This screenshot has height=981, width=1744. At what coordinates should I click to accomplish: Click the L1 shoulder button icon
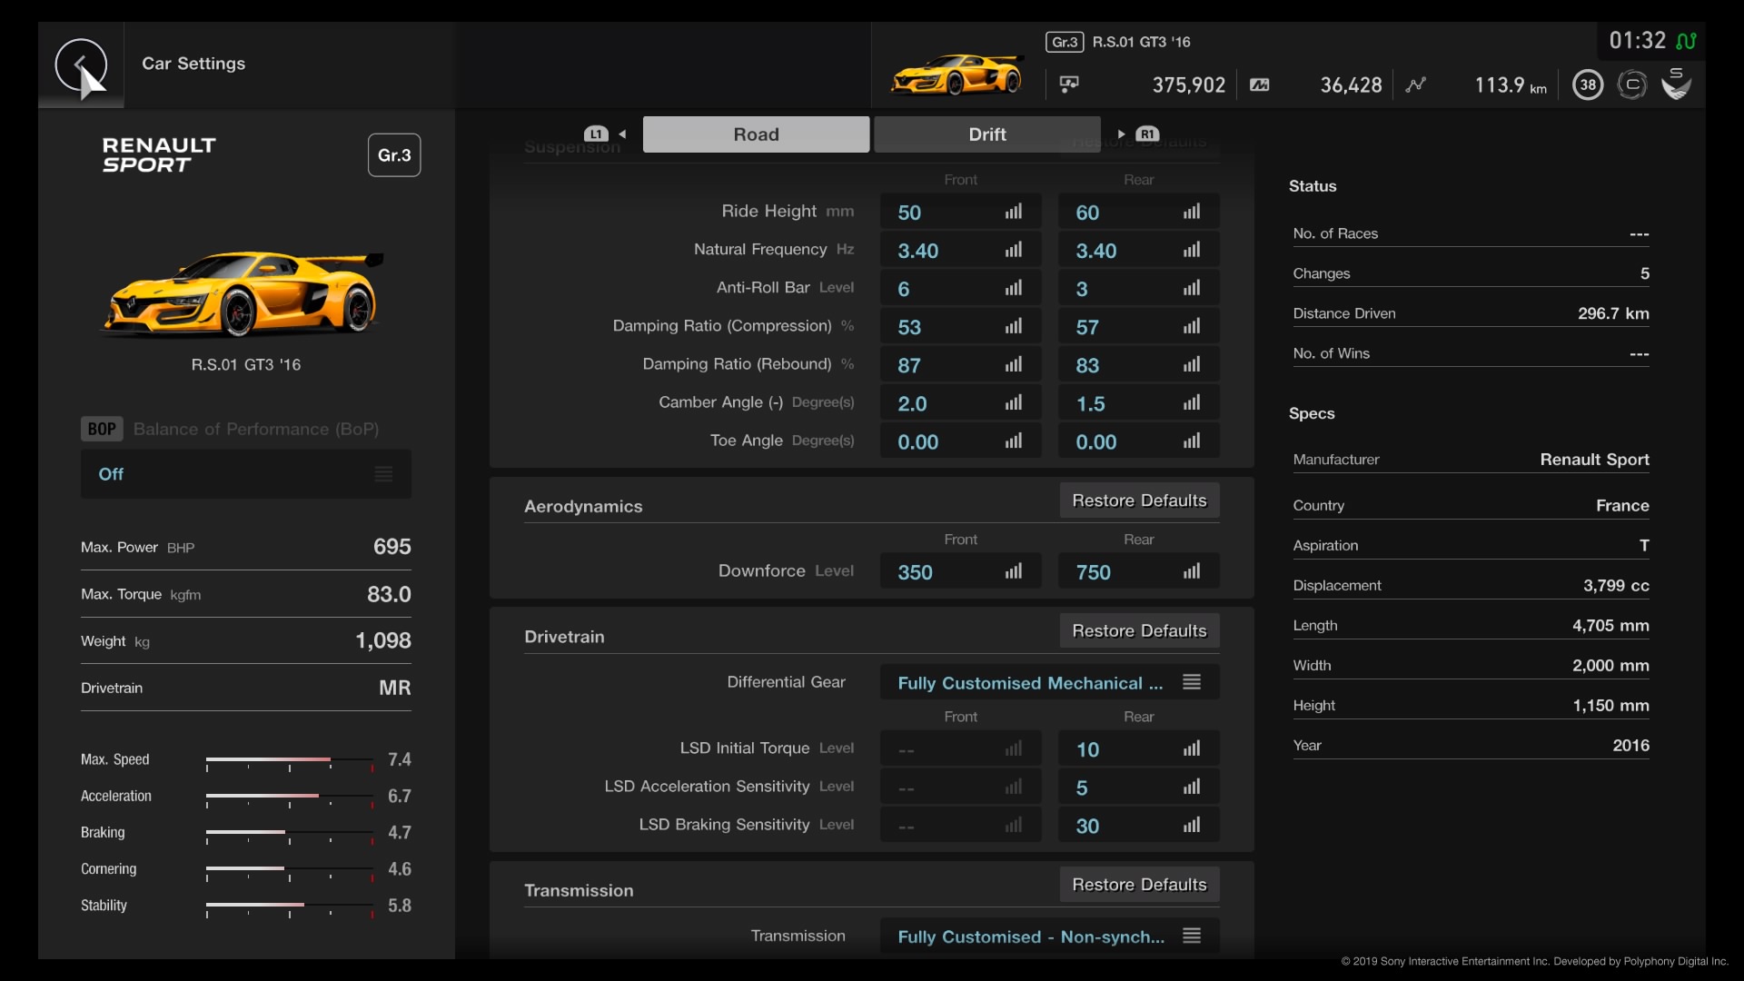[x=596, y=134]
